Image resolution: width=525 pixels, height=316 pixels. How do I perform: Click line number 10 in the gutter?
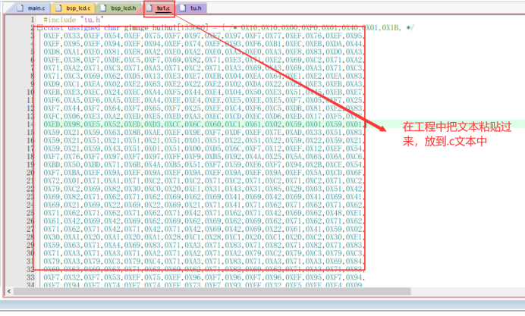click(30, 92)
